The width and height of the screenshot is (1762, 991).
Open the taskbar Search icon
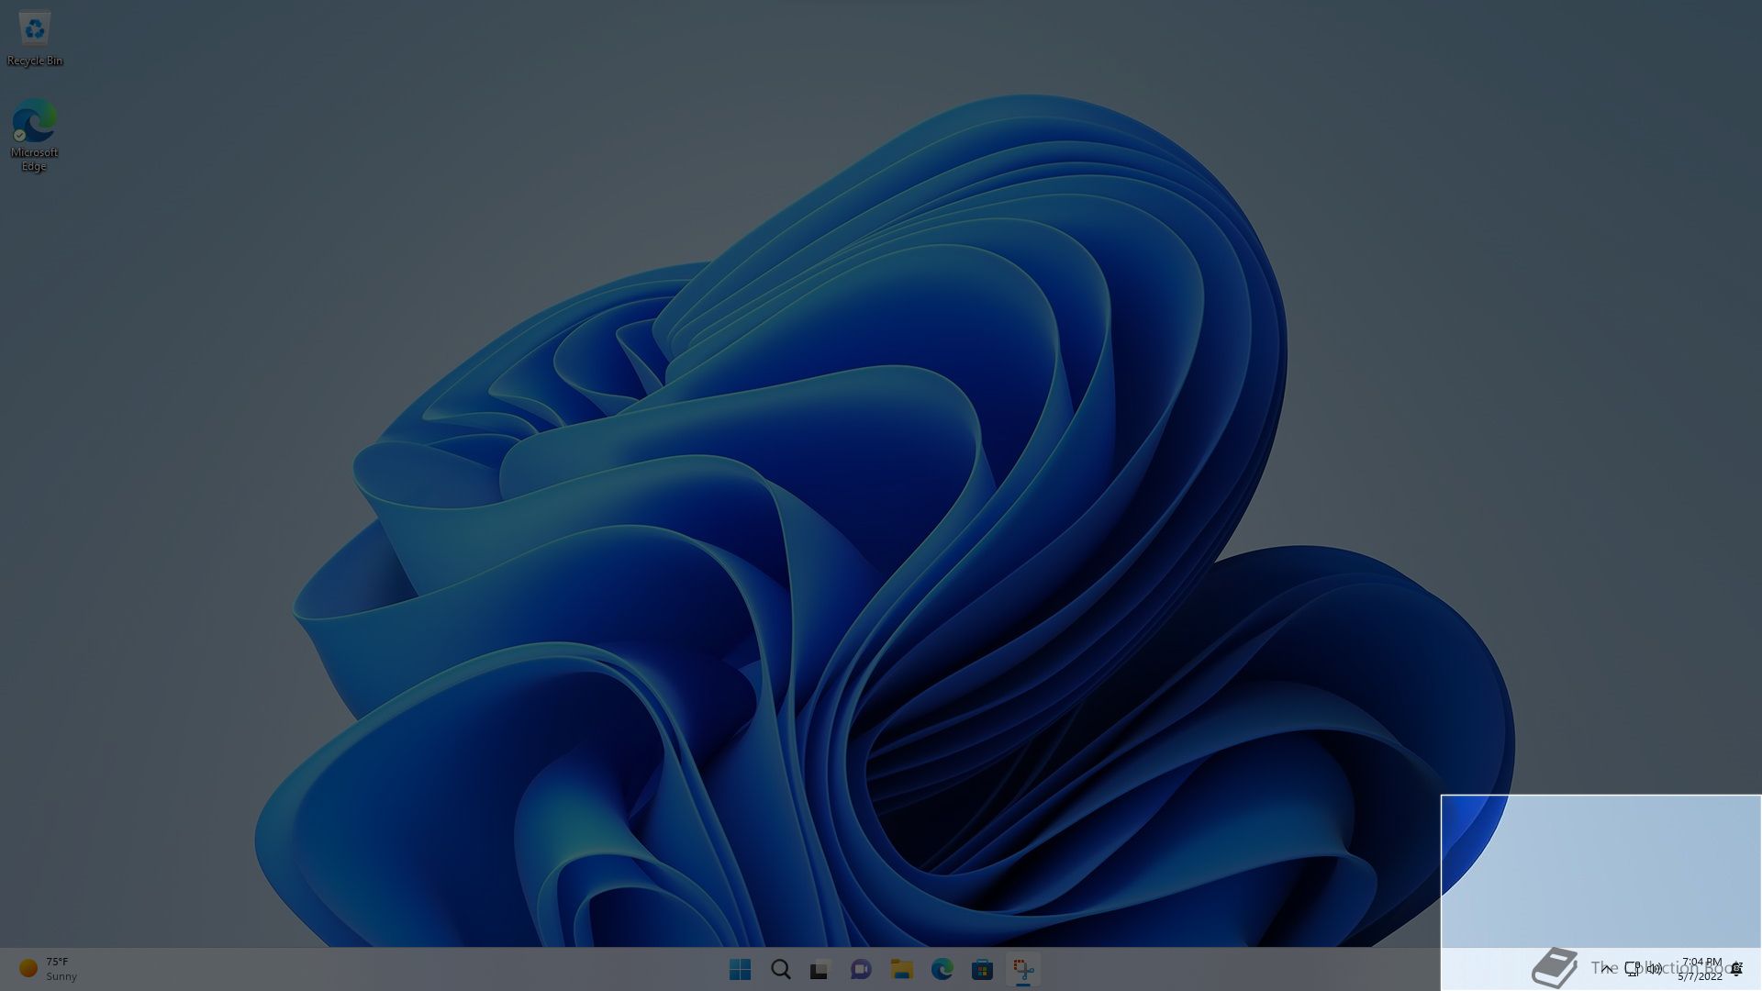(780, 969)
